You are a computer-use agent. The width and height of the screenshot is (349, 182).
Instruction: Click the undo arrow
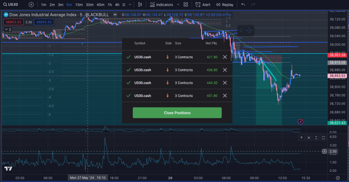(x=243, y=5)
